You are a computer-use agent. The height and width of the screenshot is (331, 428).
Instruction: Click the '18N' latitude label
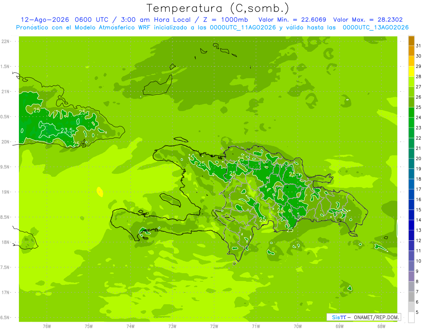coord(6,242)
